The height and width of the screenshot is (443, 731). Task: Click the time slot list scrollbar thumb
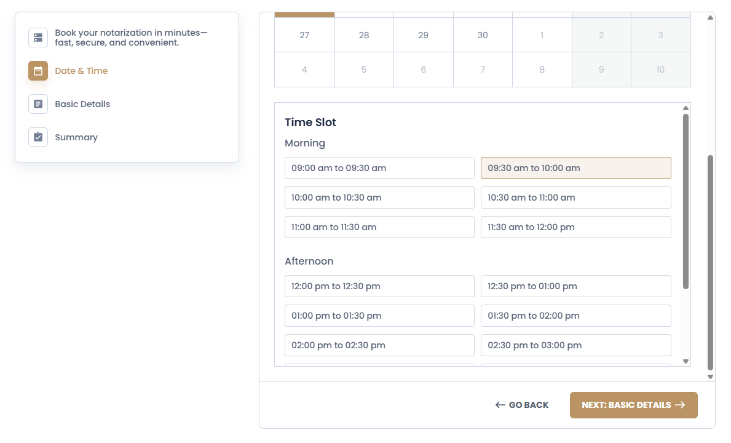pos(686,200)
